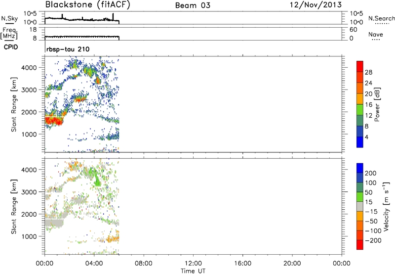Click the 'Velocity [m s-1]' colorbar title
This screenshot has height=274, width=395.
tap(386, 207)
